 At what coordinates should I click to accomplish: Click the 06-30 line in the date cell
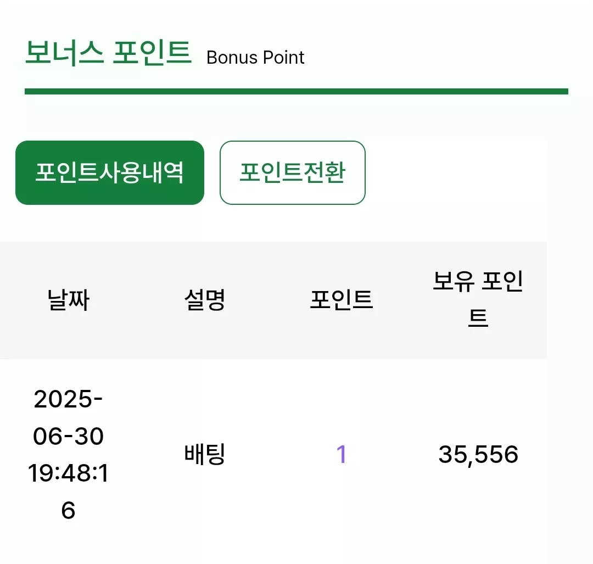68,436
